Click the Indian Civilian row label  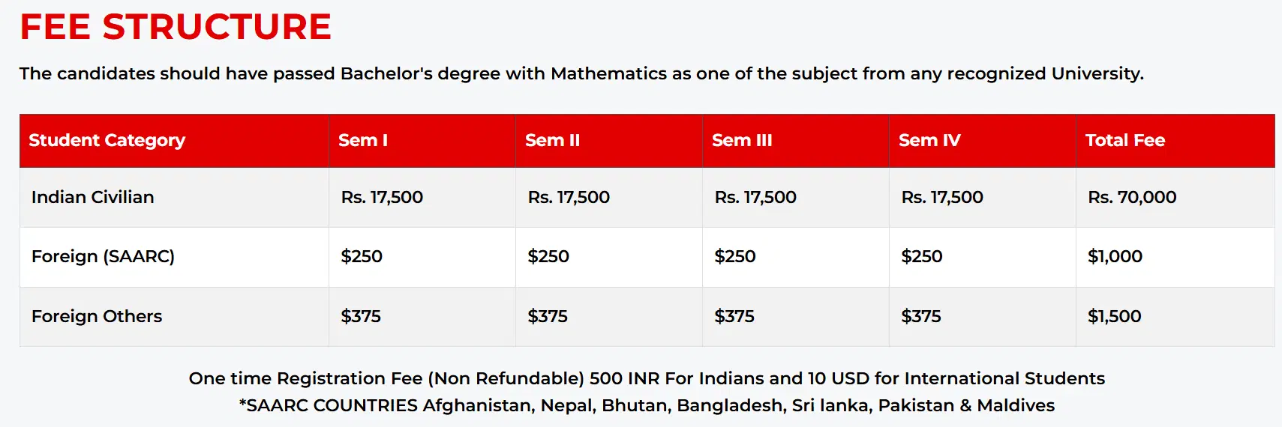[93, 197]
